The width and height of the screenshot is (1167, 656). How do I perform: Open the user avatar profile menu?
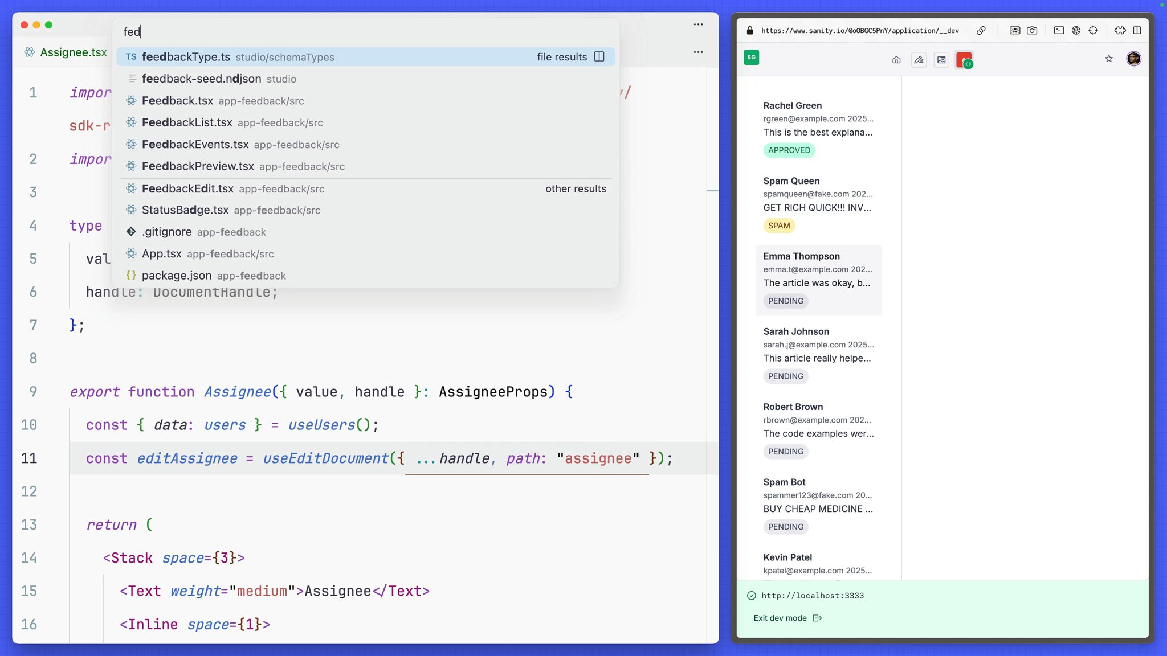[x=1134, y=59]
